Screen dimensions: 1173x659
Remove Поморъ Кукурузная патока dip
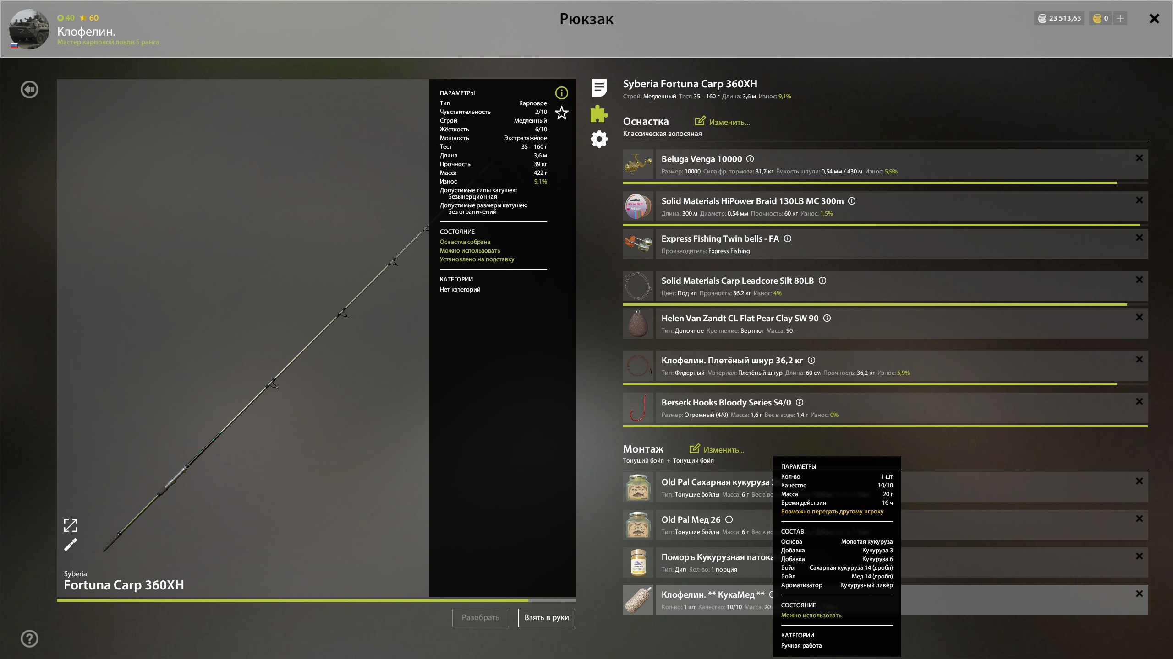tap(1140, 556)
